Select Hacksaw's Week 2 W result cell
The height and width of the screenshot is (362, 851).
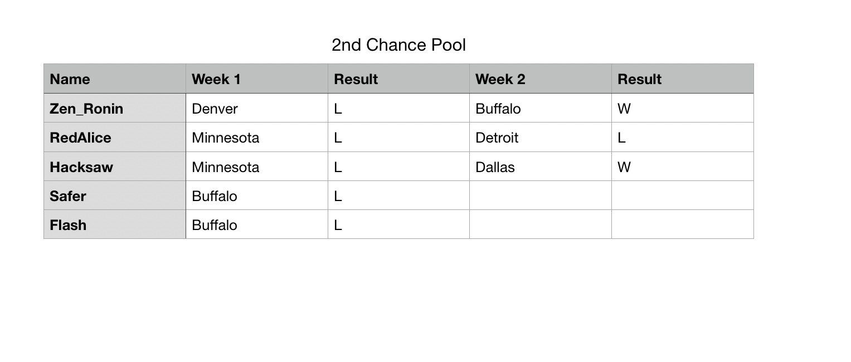(683, 167)
